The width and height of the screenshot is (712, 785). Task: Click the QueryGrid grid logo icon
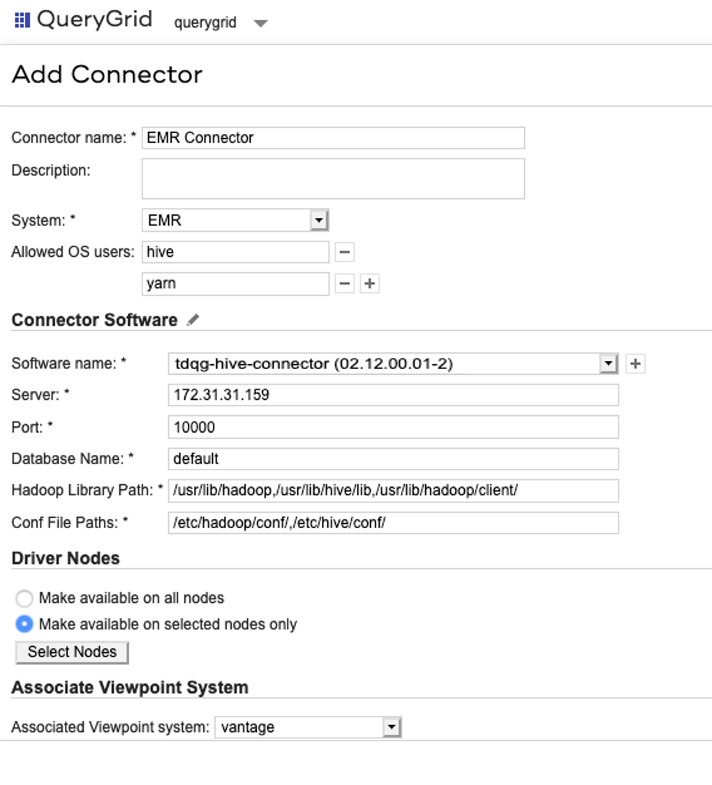(x=22, y=20)
